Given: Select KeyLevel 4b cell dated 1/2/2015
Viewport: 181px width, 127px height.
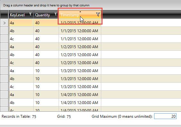Looking at the screenshot, I should (x=21, y=55).
